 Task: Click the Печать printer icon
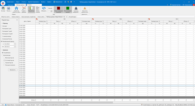tap(8, 8)
